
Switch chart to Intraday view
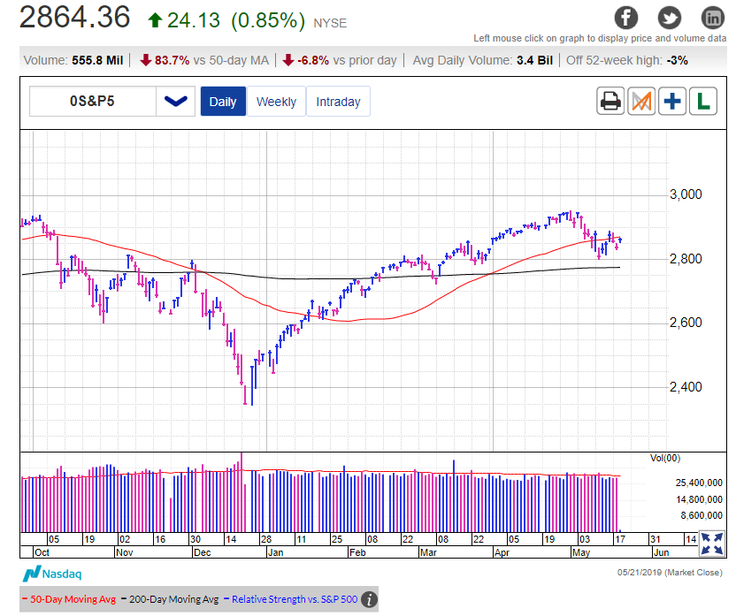pos(338,102)
